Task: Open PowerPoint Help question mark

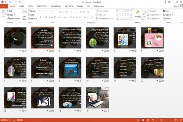Action: click(x=165, y=2)
